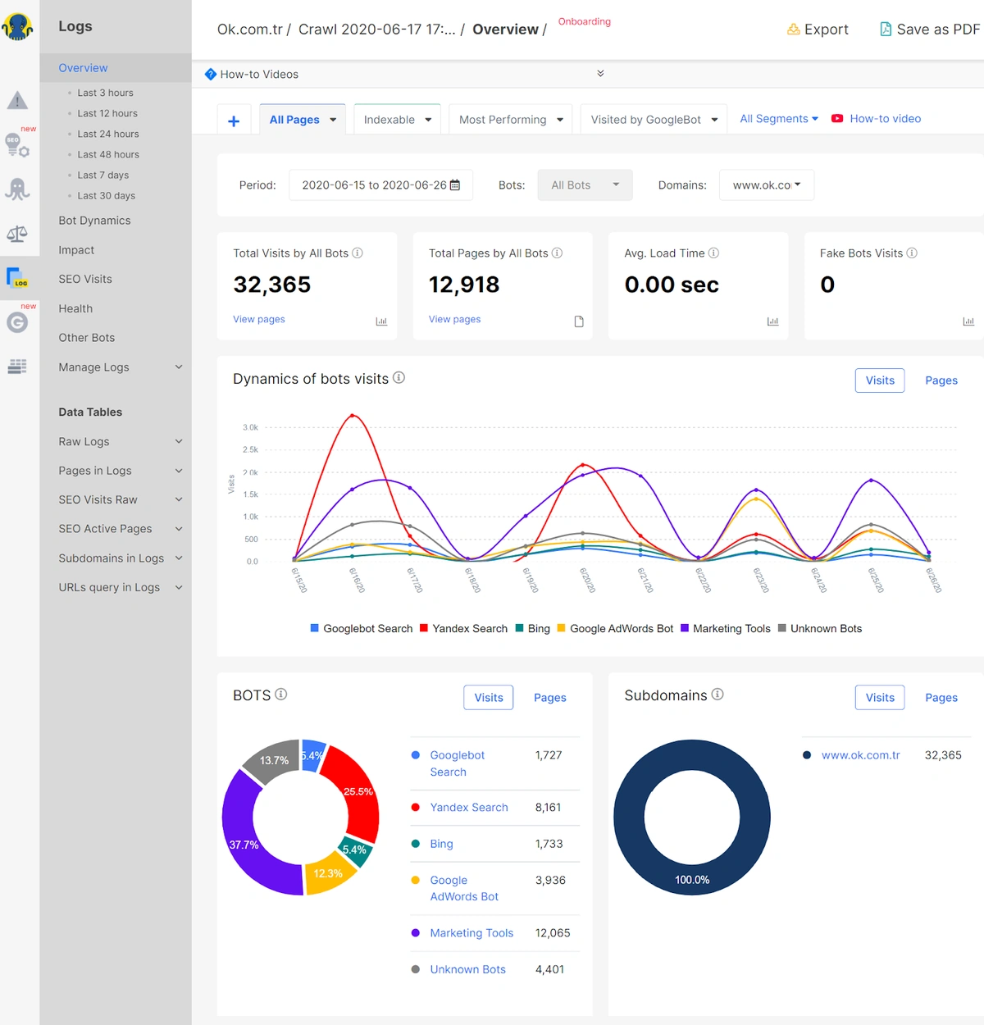Open Bot Dynamics in sidebar menu
984x1025 pixels.
[94, 221]
